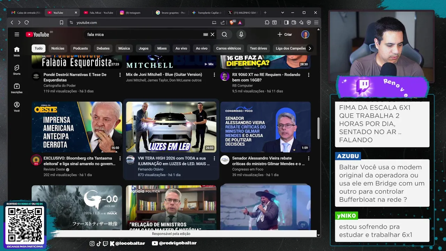
Task: Open the Fernando Otávio channel link
Action: point(151,169)
